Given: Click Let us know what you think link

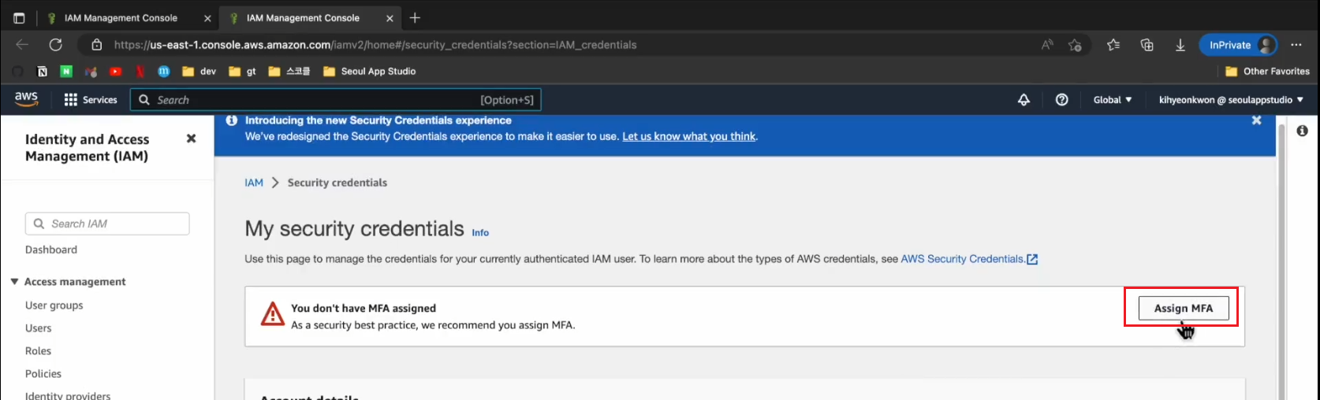Looking at the screenshot, I should (x=689, y=136).
